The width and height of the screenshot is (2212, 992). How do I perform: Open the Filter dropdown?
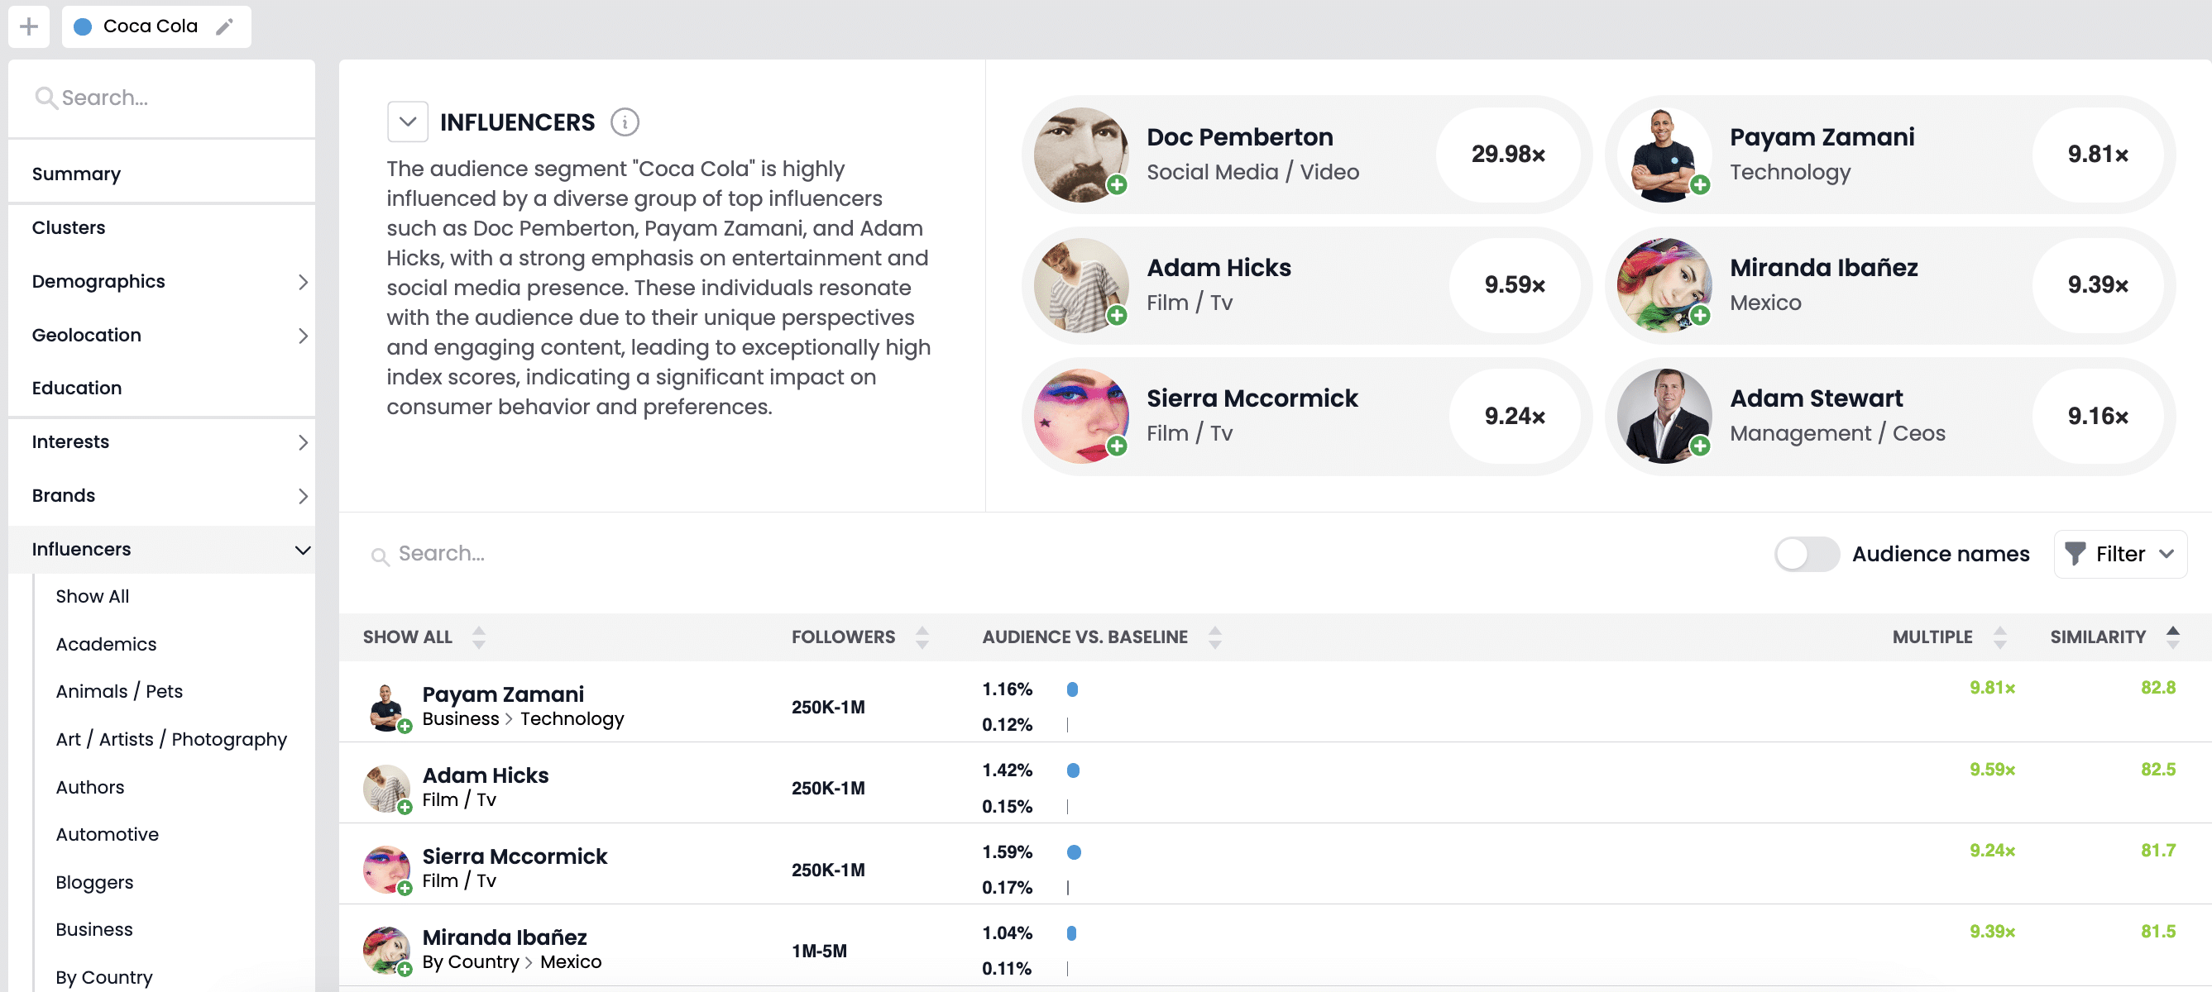point(2119,554)
